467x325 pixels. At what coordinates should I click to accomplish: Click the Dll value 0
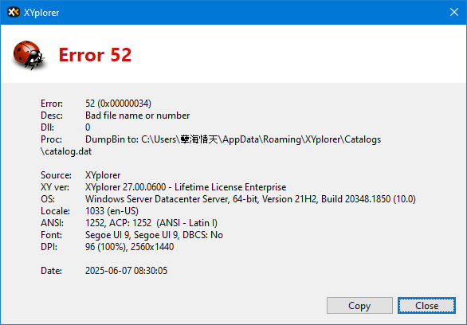pos(88,127)
